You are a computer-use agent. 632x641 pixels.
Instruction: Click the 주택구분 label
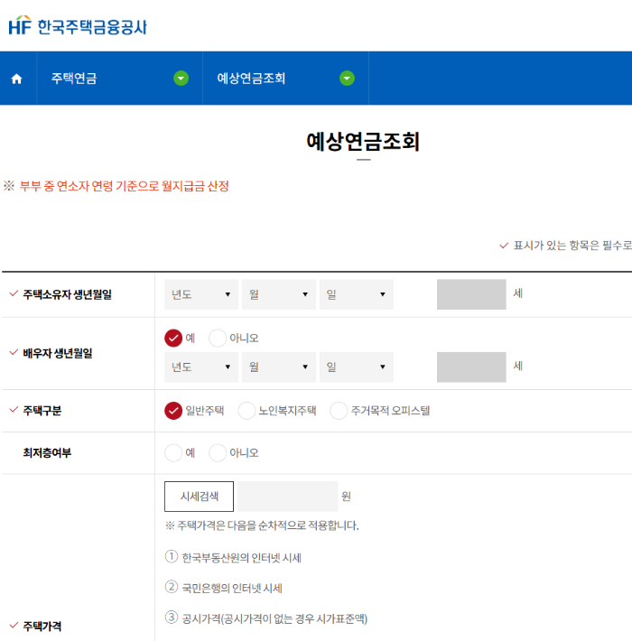tap(42, 411)
